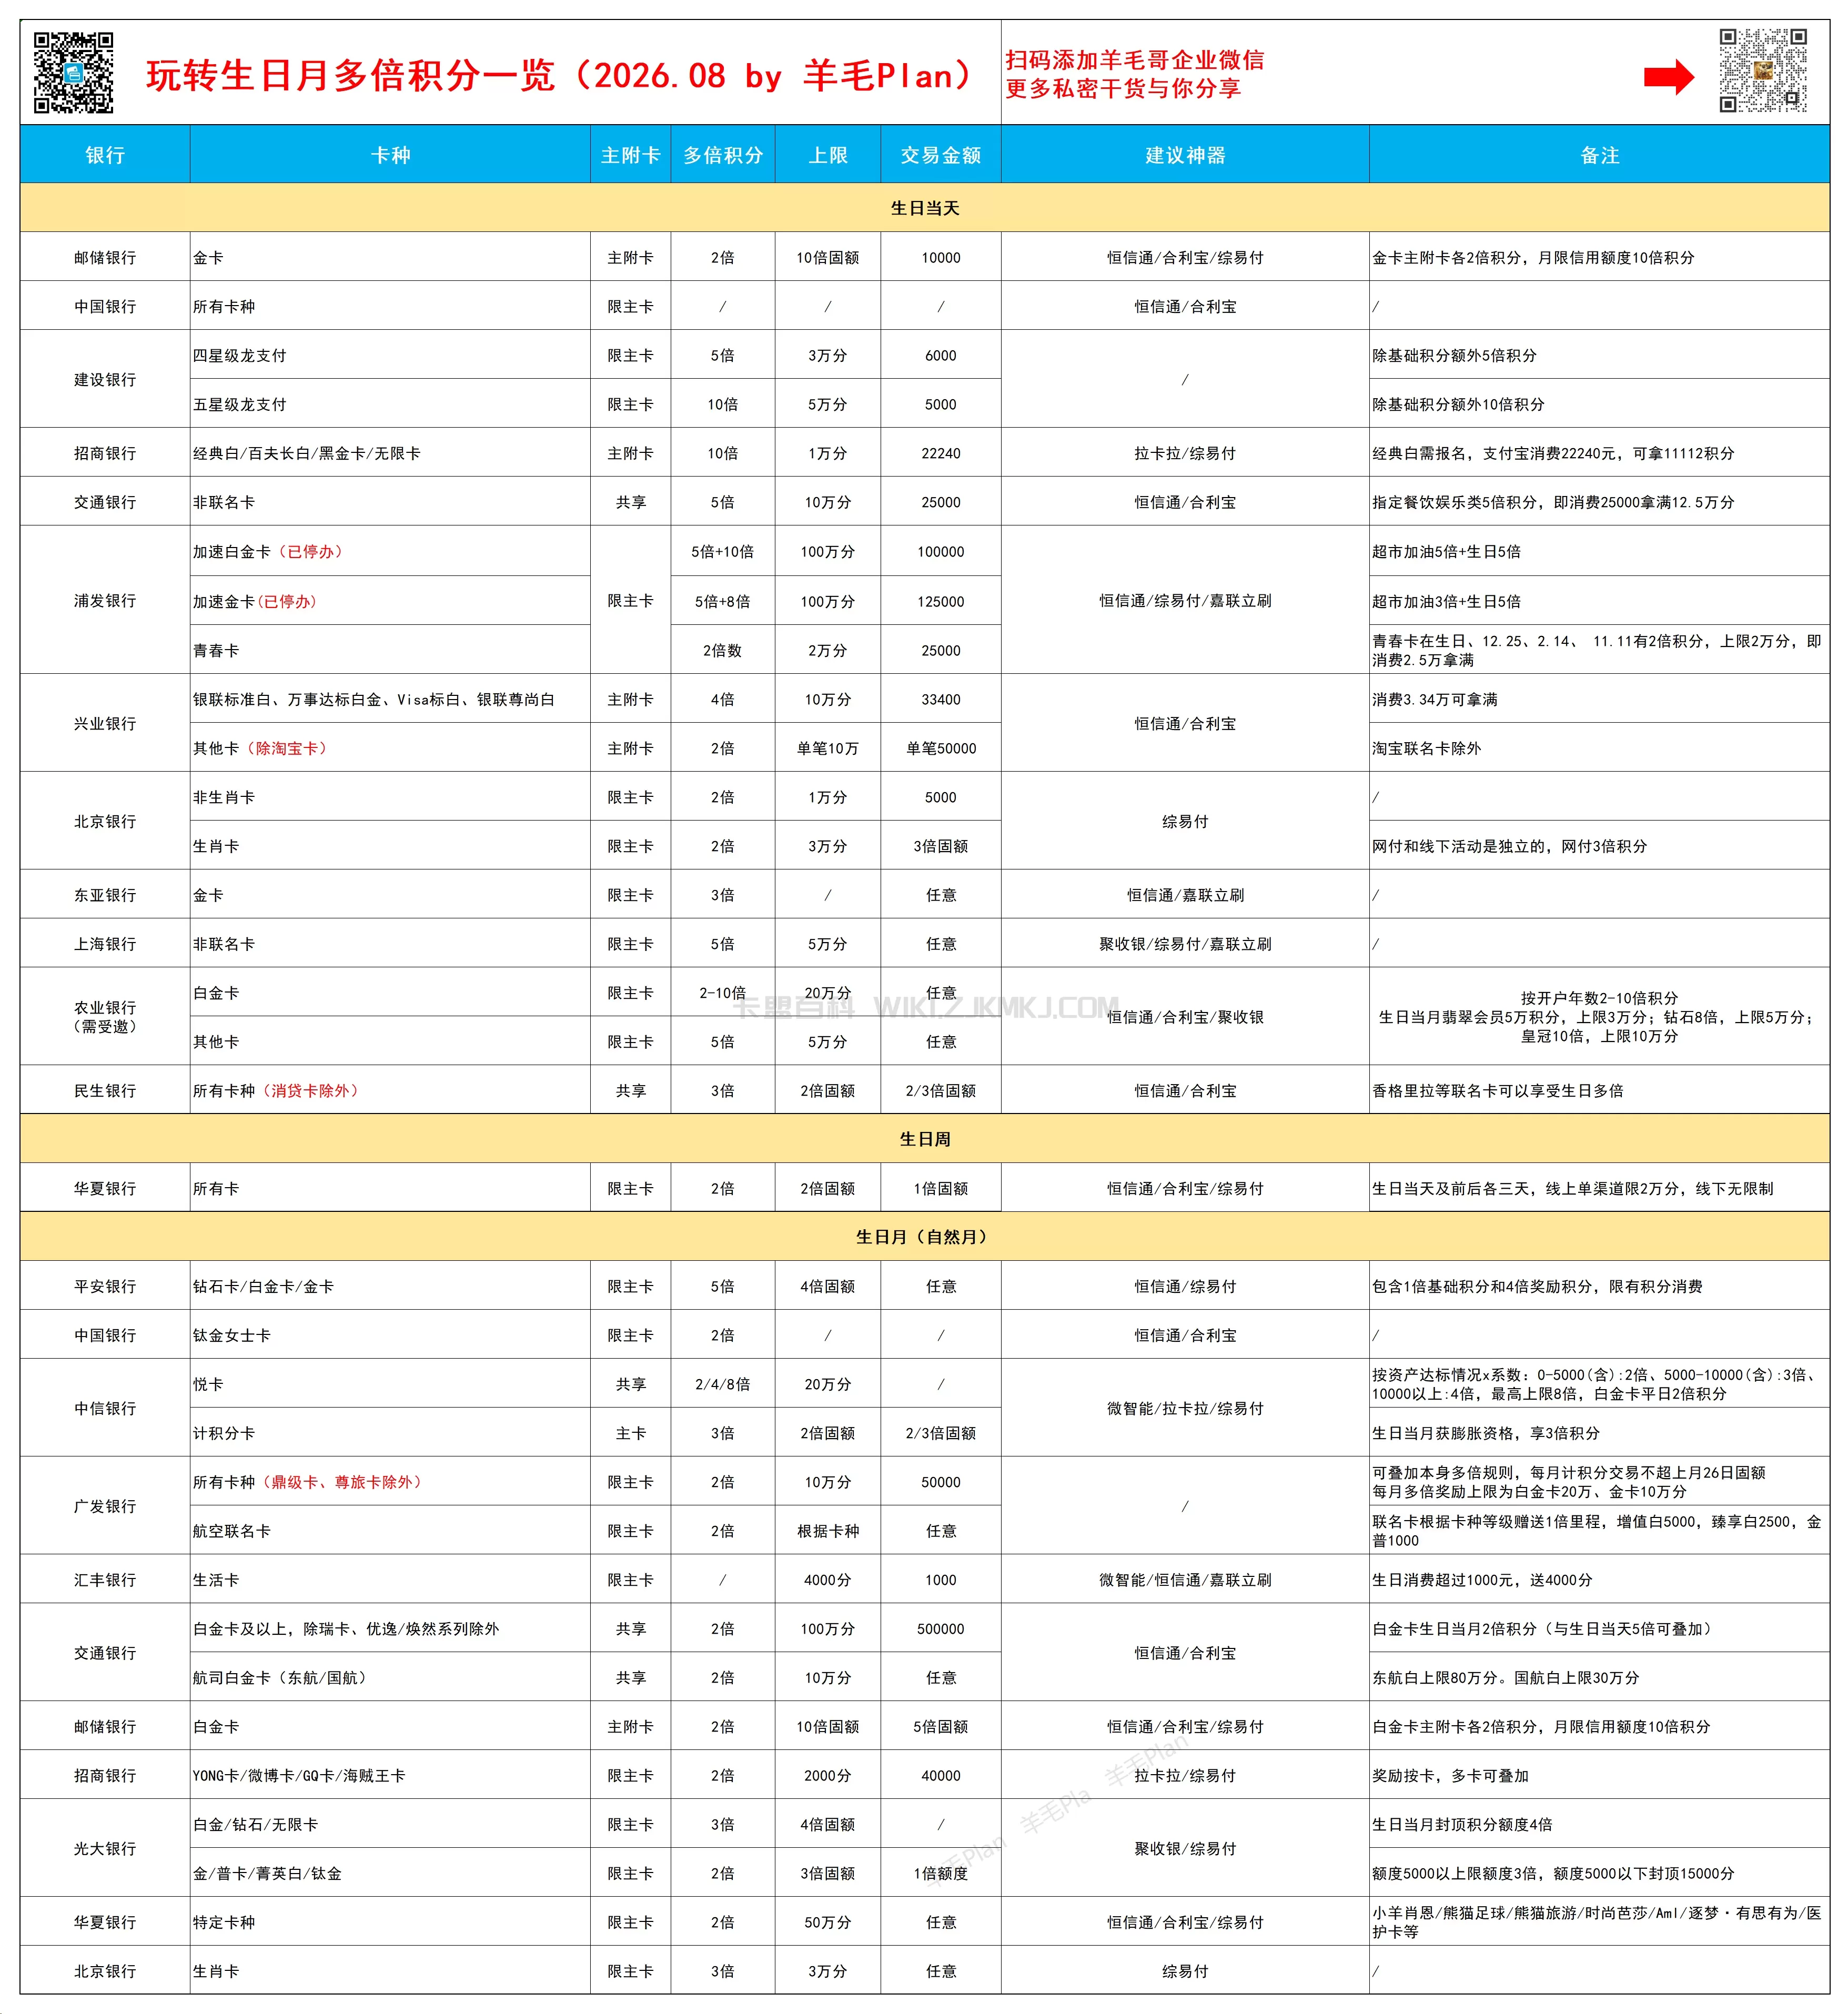The image size is (1848, 2014).
Task: Select the "东亚银行" bank cell
Action: (x=105, y=895)
